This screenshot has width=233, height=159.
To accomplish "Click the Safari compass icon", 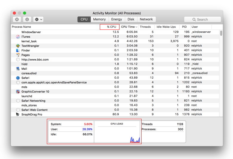I will pyautogui.click(x=18, y=78).
